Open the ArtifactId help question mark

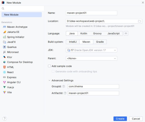(65, 93)
